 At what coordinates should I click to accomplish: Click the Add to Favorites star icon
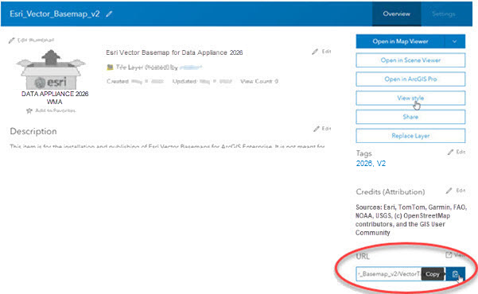(29, 110)
